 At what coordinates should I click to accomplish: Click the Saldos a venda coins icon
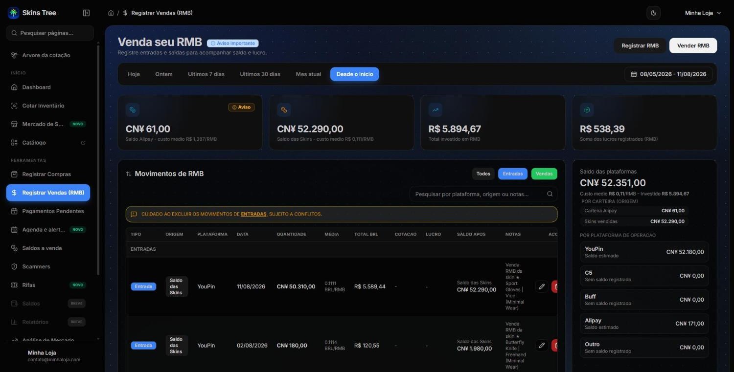14,248
